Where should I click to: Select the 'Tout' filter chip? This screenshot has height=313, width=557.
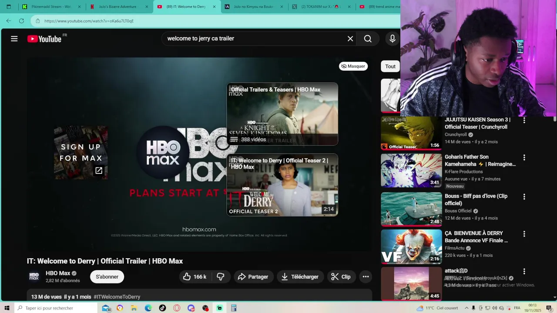390,67
